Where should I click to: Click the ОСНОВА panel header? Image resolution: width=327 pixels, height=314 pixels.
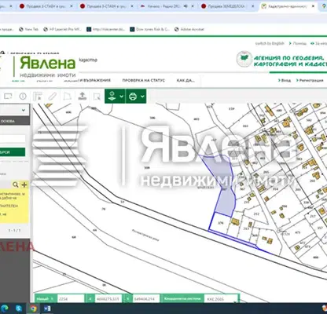[15, 121]
